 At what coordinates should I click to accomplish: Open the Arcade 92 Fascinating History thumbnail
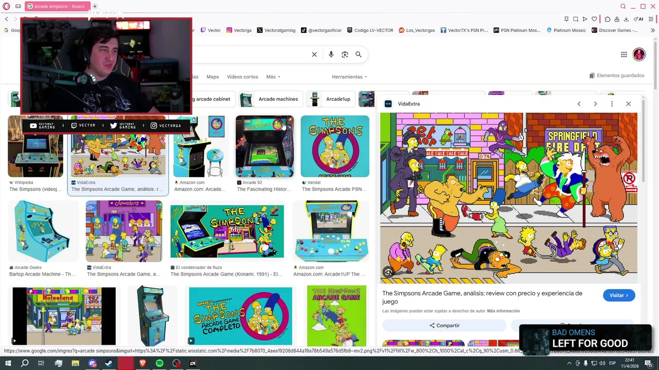point(265,146)
